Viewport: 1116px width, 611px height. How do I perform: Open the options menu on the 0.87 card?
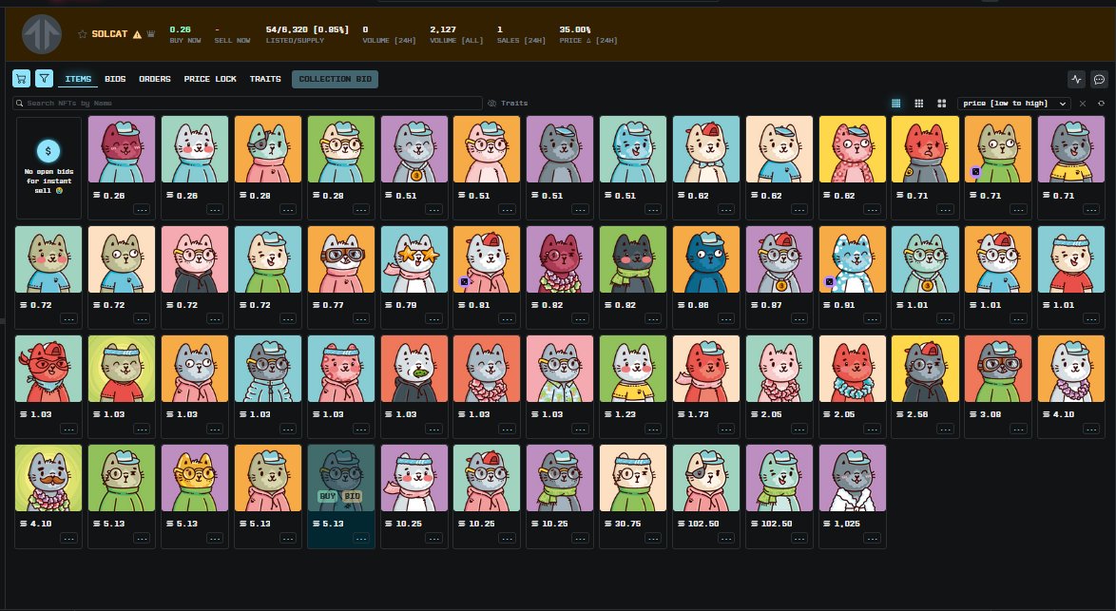[799, 318]
